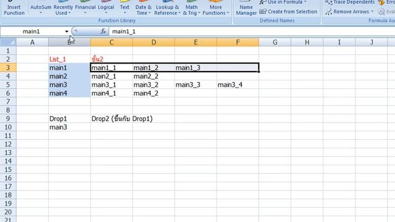The image size is (395, 222).
Task: Click the red Thai header cell in C2
Action: click(111, 59)
